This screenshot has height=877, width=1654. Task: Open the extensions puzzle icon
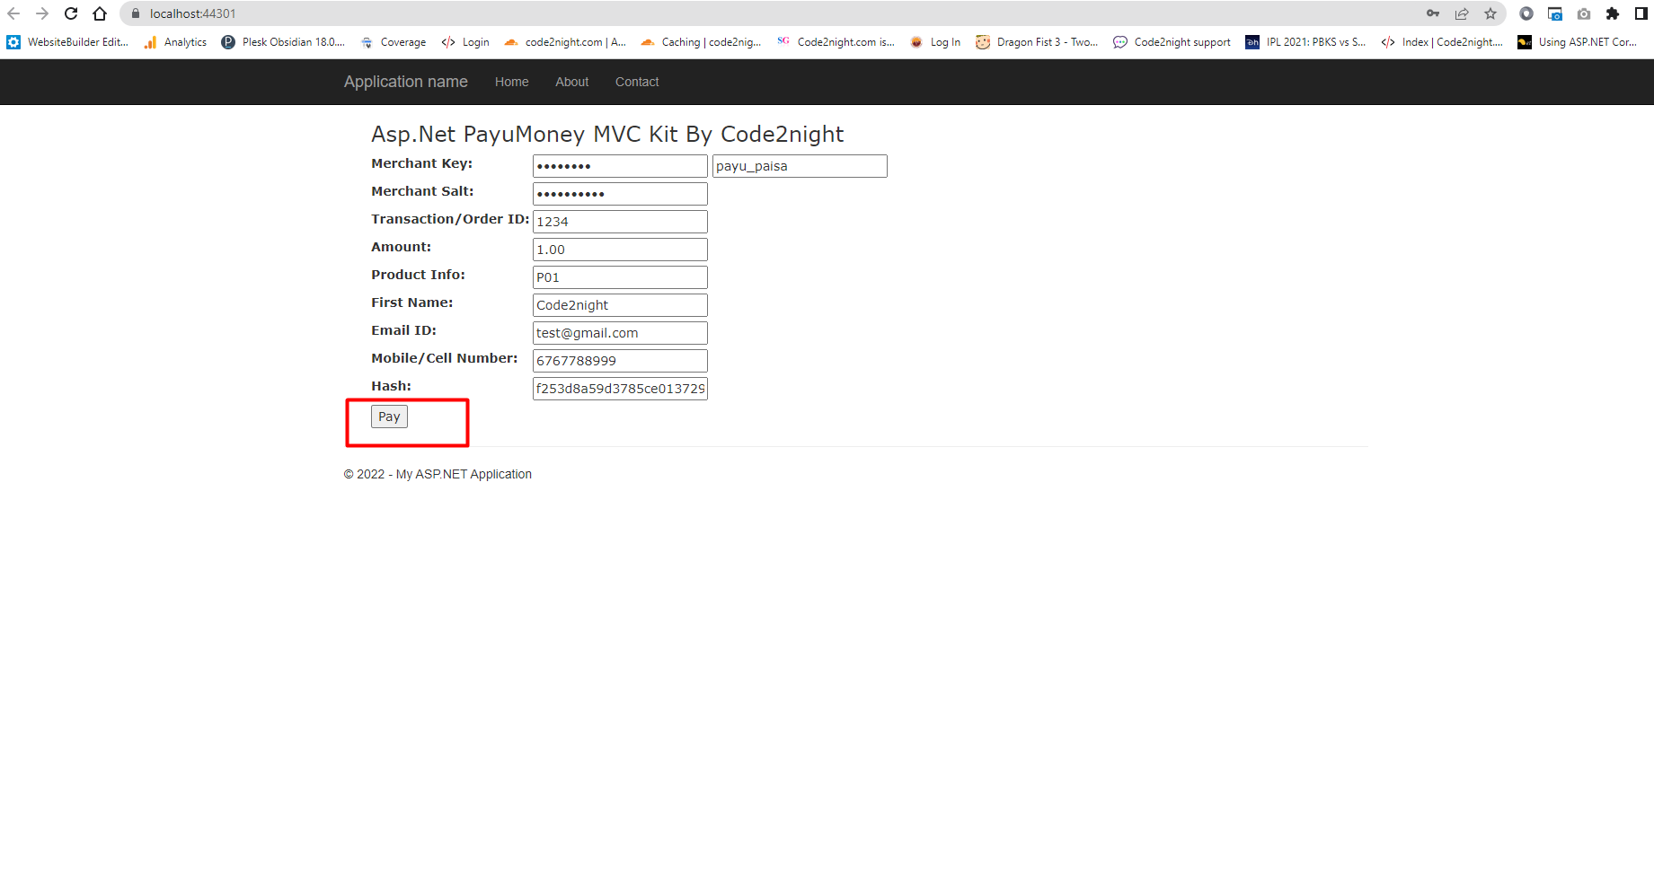[x=1613, y=13]
